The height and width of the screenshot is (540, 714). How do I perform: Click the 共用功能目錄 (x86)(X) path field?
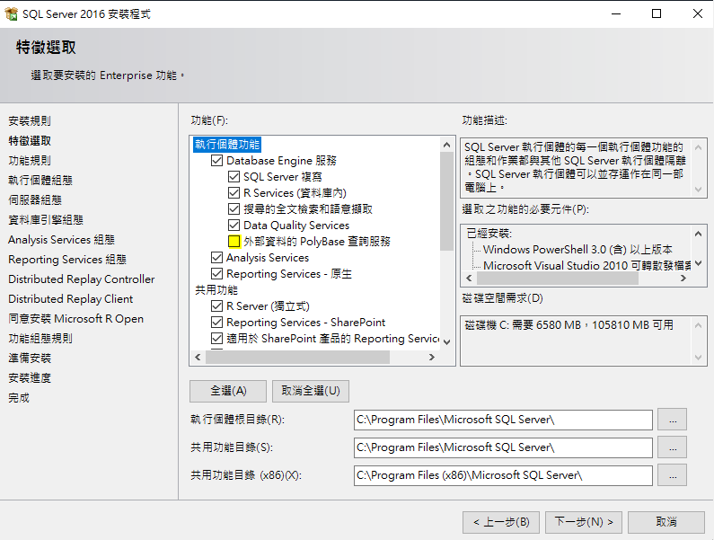pos(503,475)
